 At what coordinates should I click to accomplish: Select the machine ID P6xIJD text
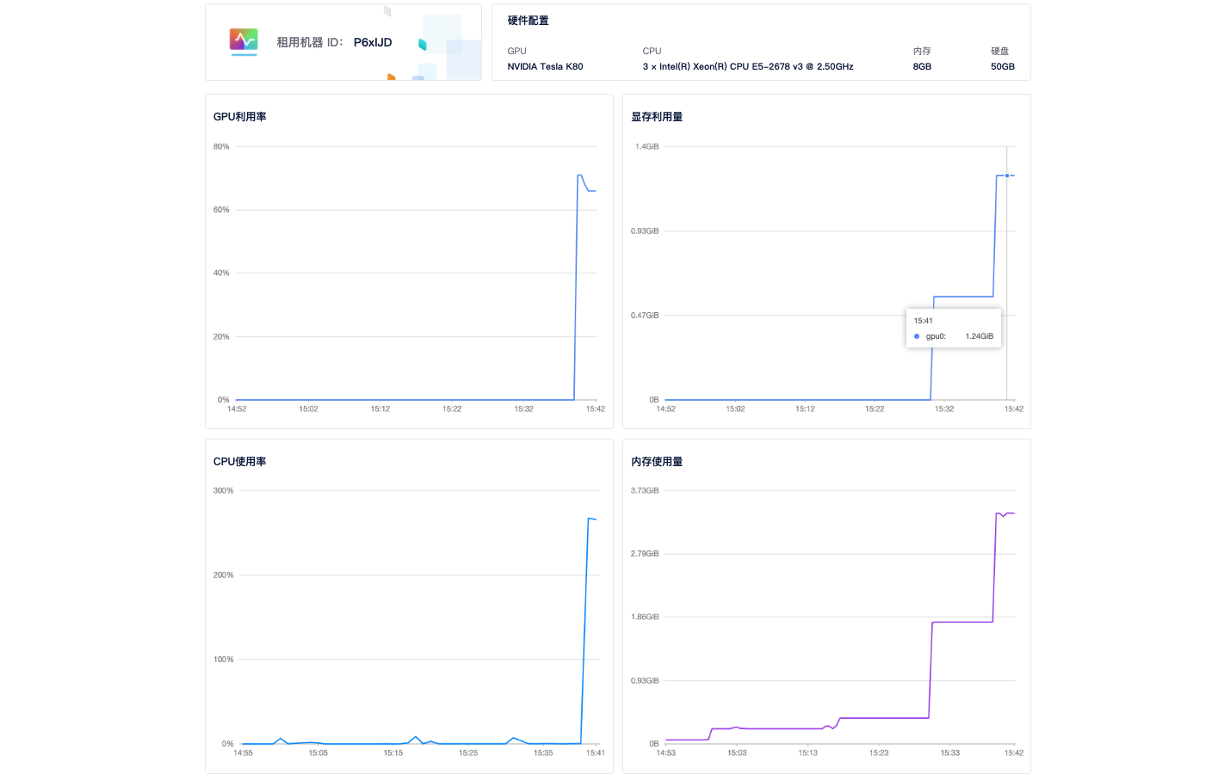(x=373, y=42)
